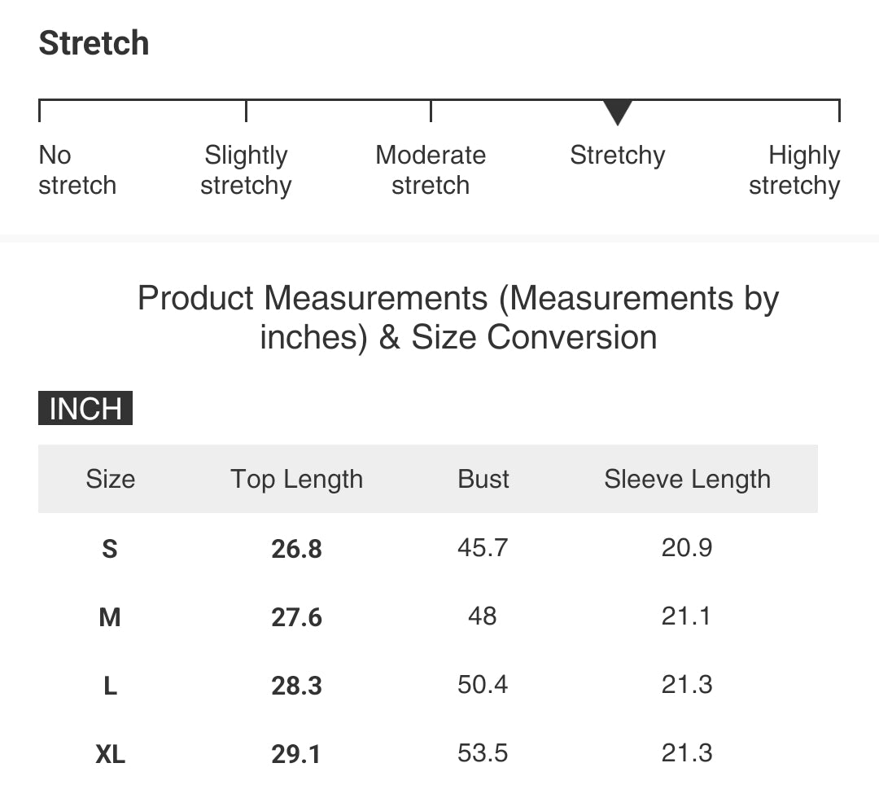
Task: Click the Stretch section heading
Action: pos(94,43)
